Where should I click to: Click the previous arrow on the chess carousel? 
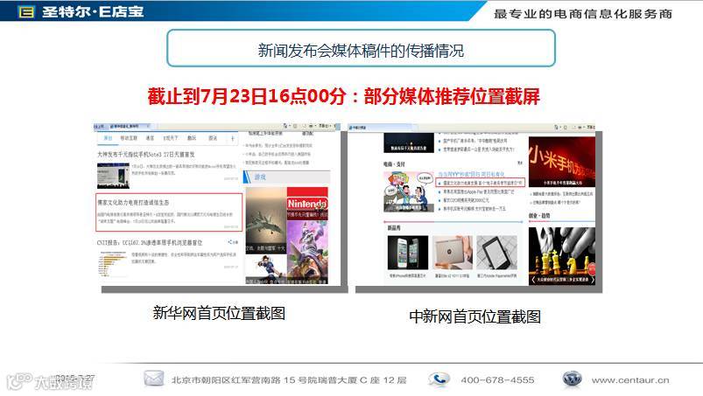point(532,279)
